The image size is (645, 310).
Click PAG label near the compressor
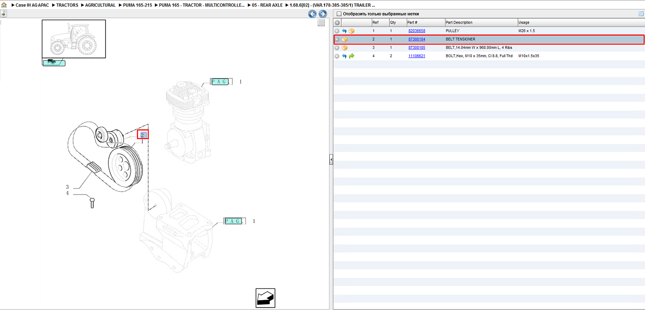[220, 82]
